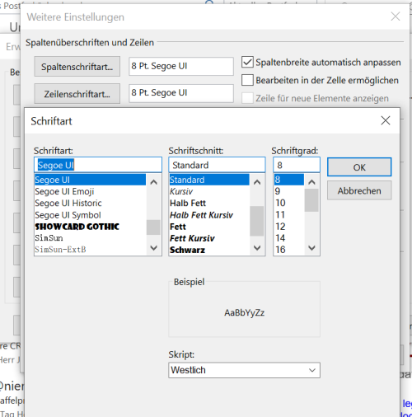This screenshot has width=412, height=417.
Task: Select font size 10
Action: click(x=289, y=203)
